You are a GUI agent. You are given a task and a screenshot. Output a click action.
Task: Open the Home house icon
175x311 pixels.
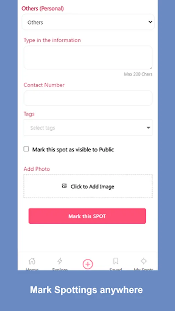tap(32, 261)
